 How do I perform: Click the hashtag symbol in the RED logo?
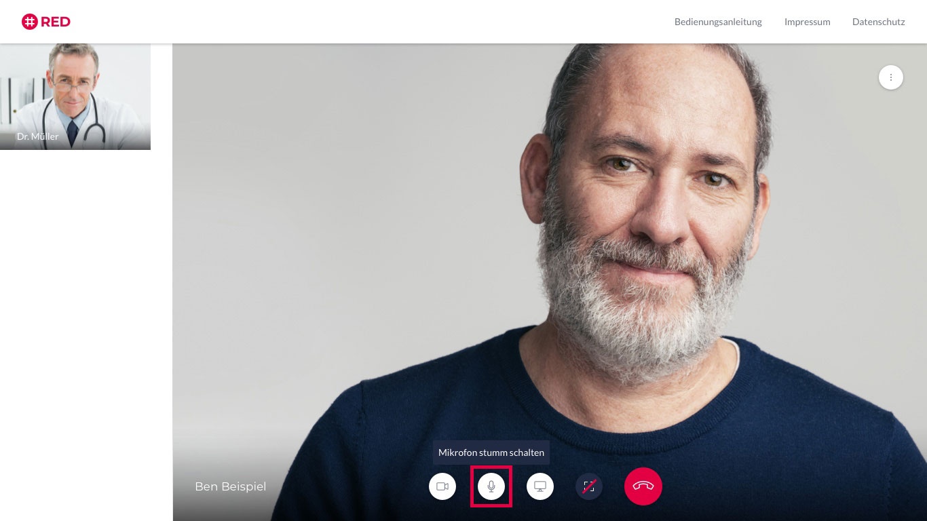pyautogui.click(x=29, y=22)
